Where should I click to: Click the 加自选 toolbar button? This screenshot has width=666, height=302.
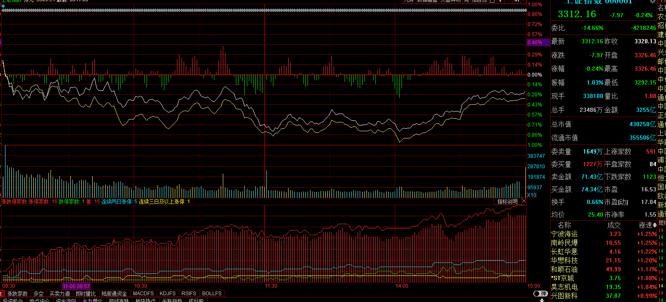point(479,1)
